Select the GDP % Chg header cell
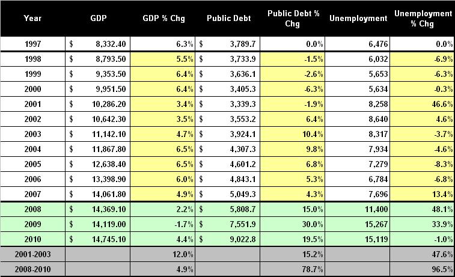Screen dimensions: 455x277 (163, 18)
